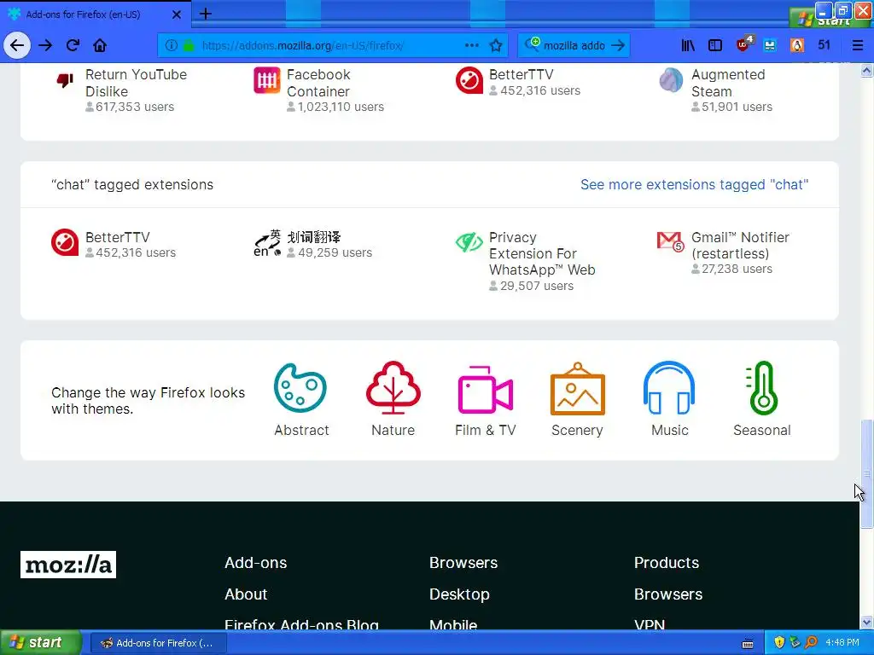Open the Firefox hamburger menu

858,46
